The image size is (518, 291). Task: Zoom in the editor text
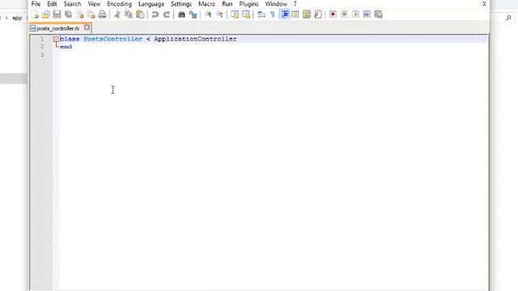(208, 15)
